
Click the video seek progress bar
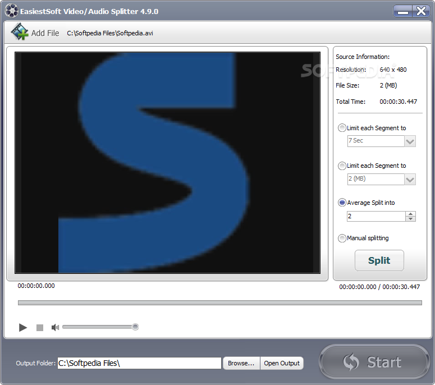coord(219,302)
